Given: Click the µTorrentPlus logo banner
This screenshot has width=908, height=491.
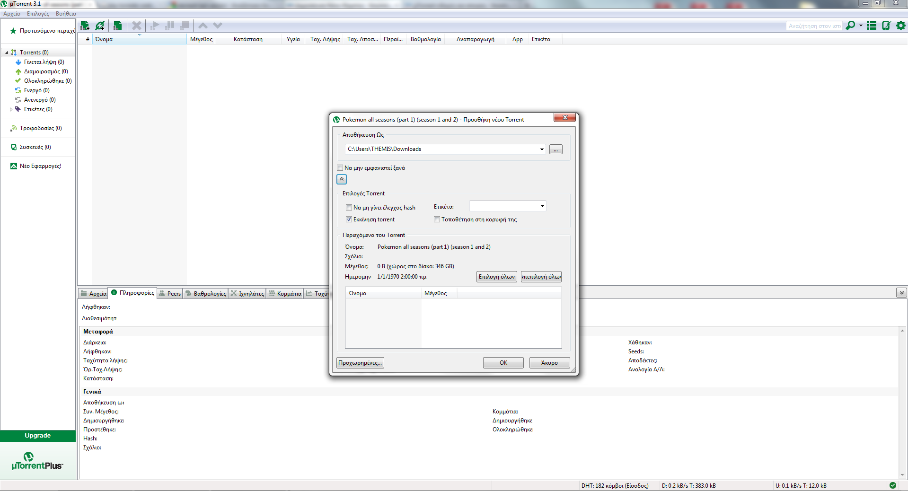Looking at the screenshot, I should pyautogui.click(x=37, y=461).
